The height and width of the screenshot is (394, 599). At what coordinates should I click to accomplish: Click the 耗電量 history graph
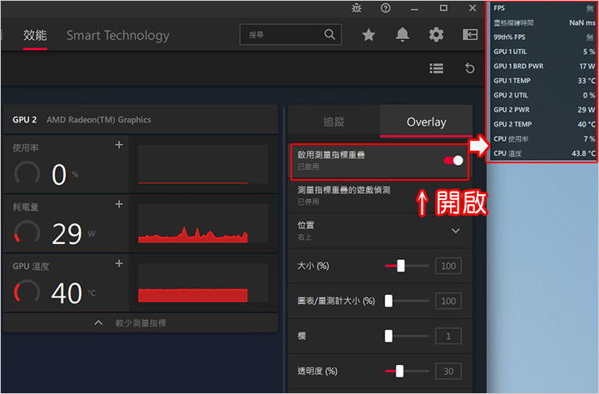point(203,223)
